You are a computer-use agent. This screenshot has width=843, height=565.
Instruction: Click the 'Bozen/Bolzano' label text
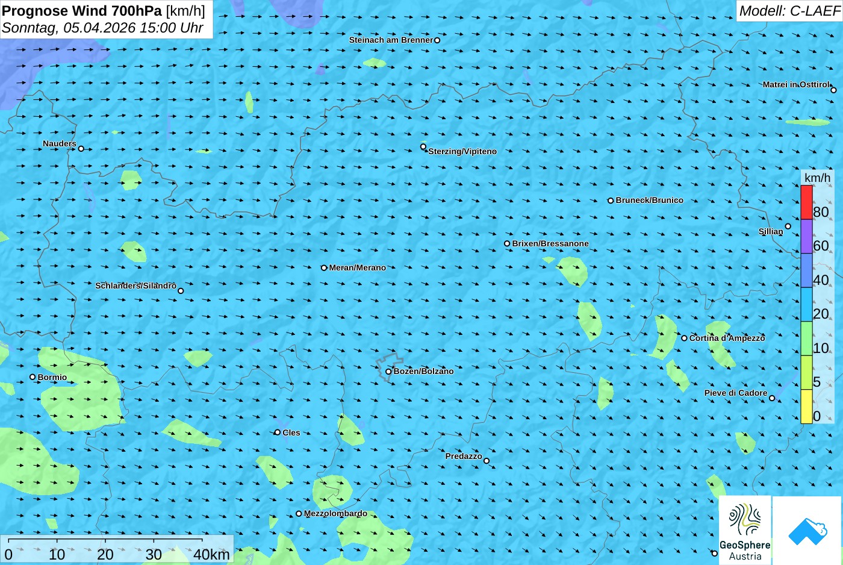(424, 372)
